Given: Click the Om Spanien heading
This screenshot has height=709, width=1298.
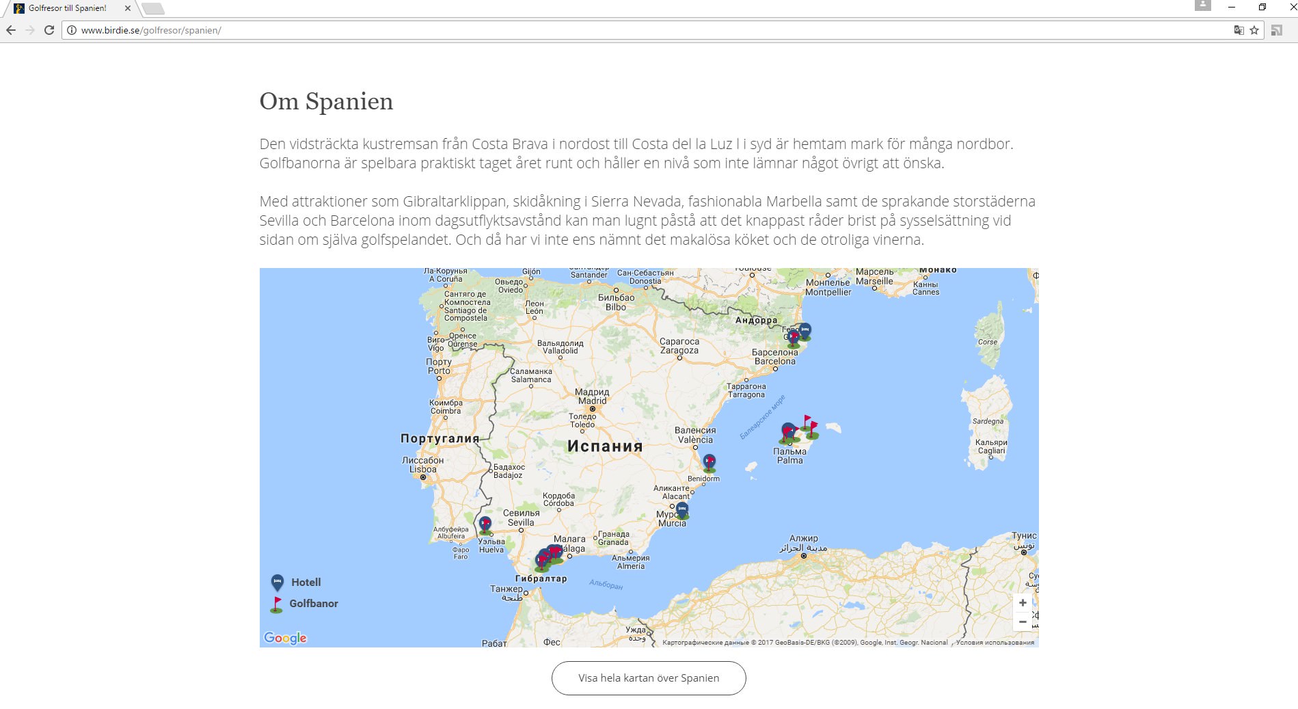Looking at the screenshot, I should 326,101.
